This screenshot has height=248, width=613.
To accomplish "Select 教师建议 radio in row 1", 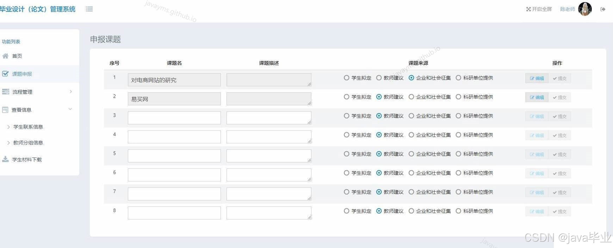I will point(379,78).
